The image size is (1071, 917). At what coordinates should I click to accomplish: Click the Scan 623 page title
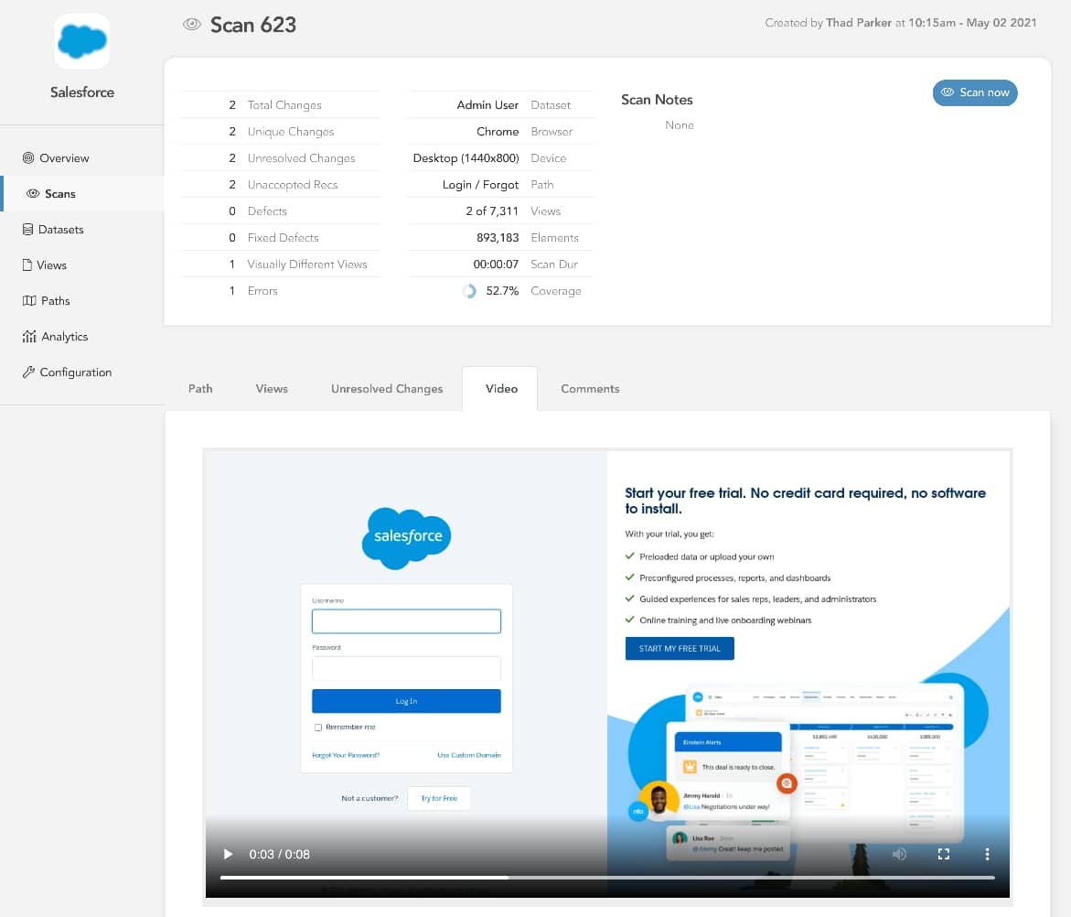tap(253, 25)
